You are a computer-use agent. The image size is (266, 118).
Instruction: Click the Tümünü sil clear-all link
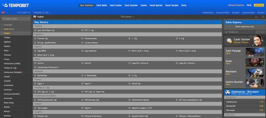pos(233,32)
